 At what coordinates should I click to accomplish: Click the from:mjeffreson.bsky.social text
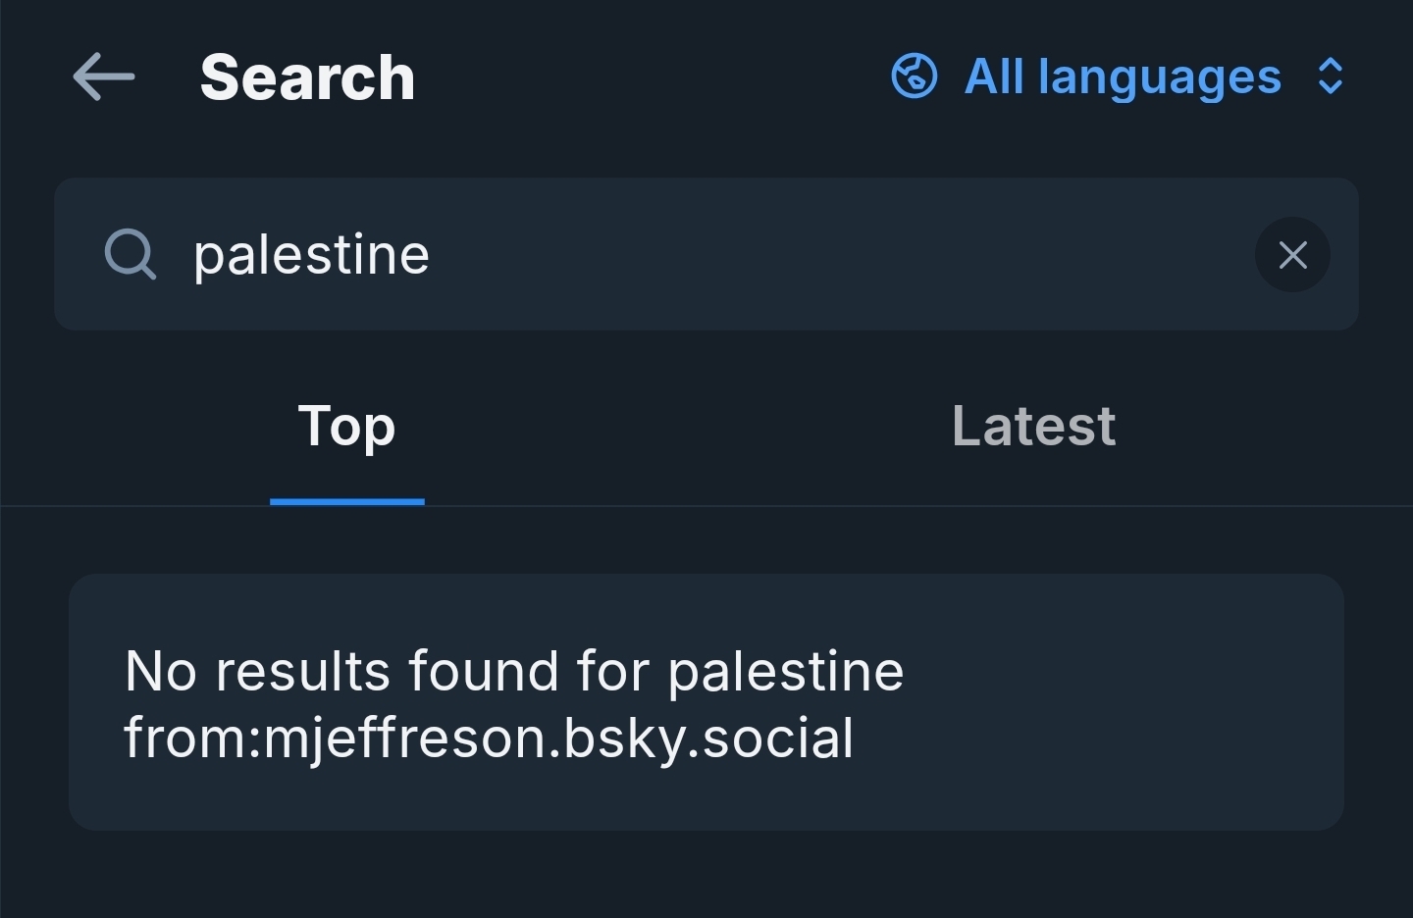click(489, 739)
